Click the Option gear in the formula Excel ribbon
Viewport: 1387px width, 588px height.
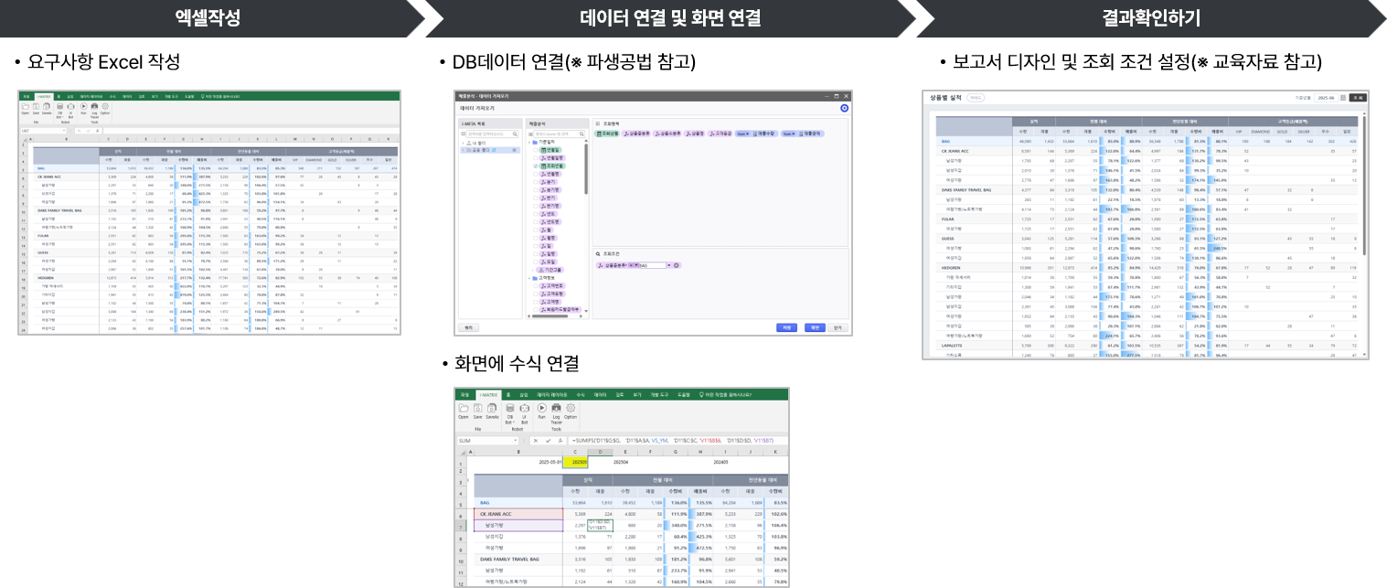point(571,408)
